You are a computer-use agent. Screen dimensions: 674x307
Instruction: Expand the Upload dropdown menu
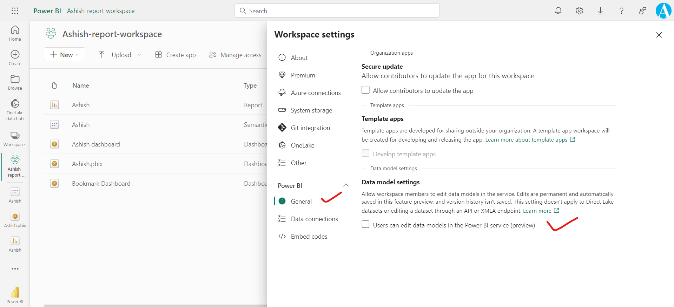point(139,55)
